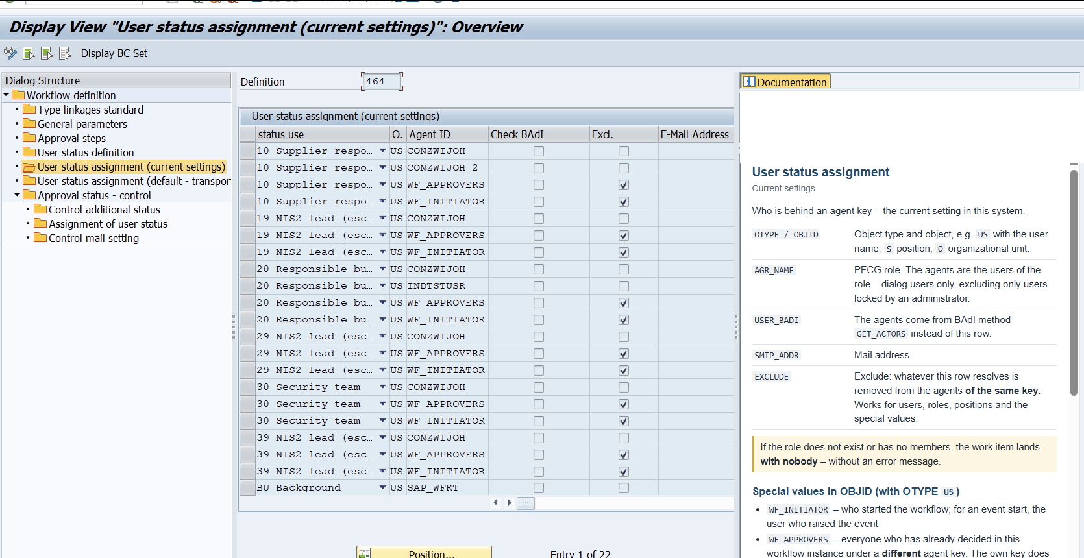
Task: Open status dropdown in BU Background row
Action: pyautogui.click(x=382, y=487)
